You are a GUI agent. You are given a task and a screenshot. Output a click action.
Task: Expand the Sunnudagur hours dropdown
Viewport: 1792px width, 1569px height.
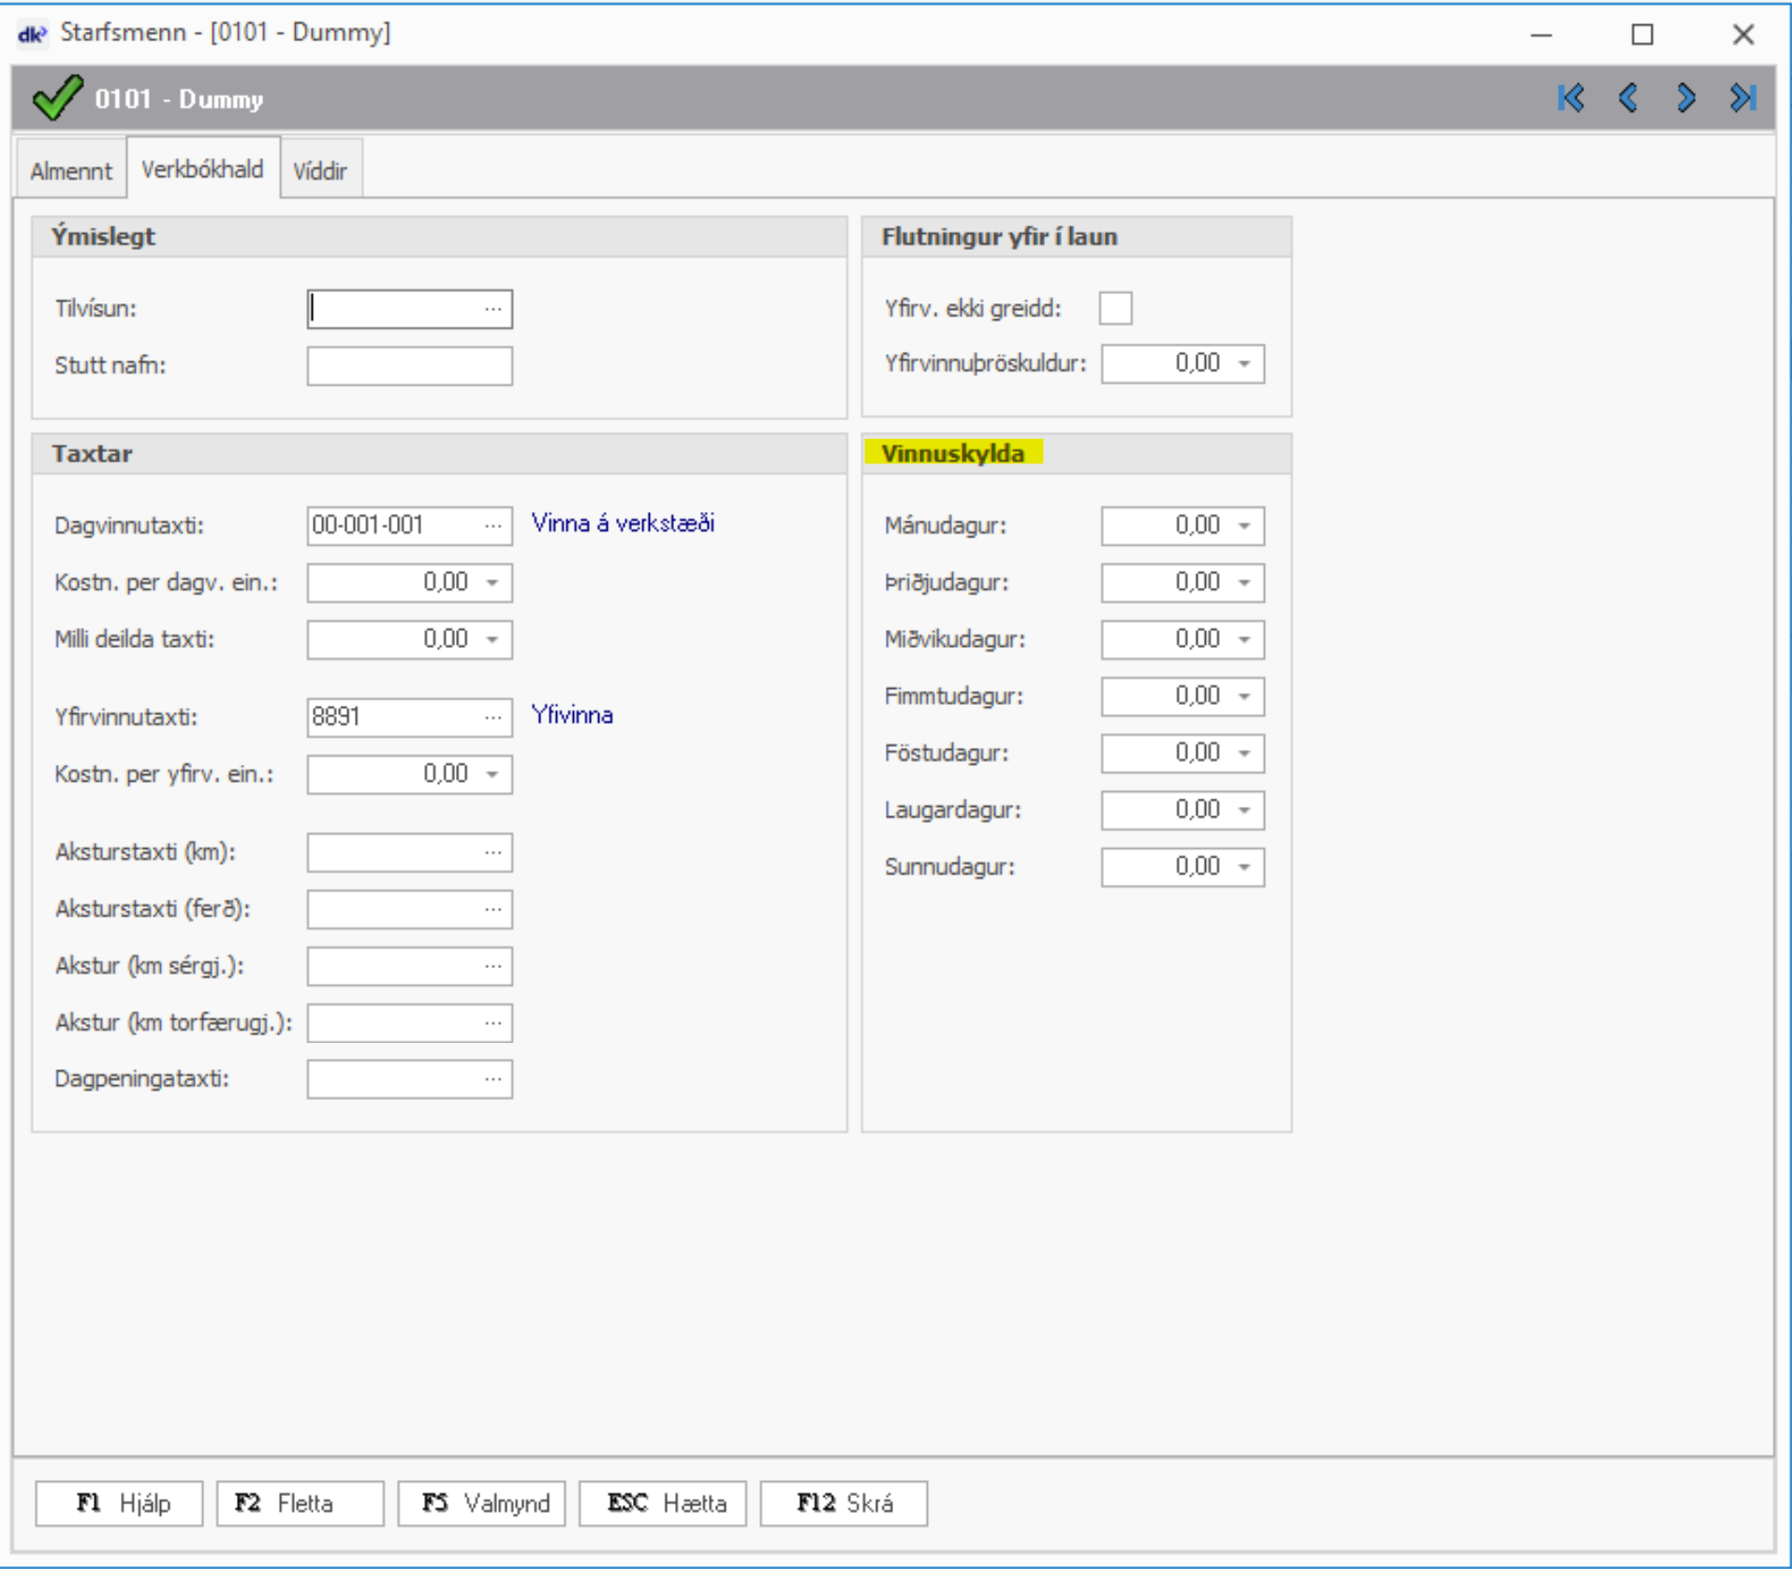point(1244,868)
